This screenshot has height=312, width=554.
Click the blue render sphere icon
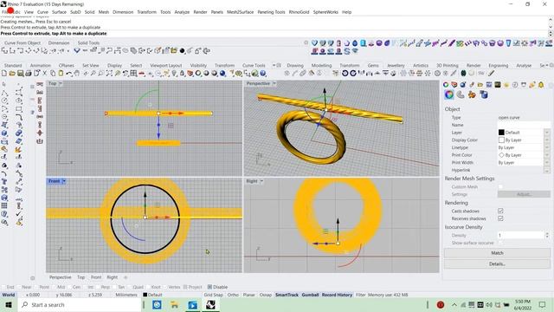click(222, 73)
